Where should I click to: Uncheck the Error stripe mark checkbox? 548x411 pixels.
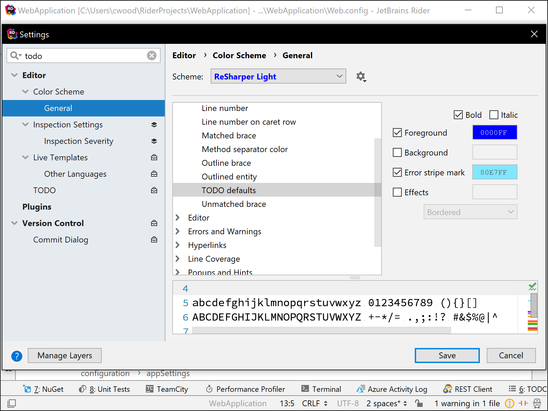397,172
